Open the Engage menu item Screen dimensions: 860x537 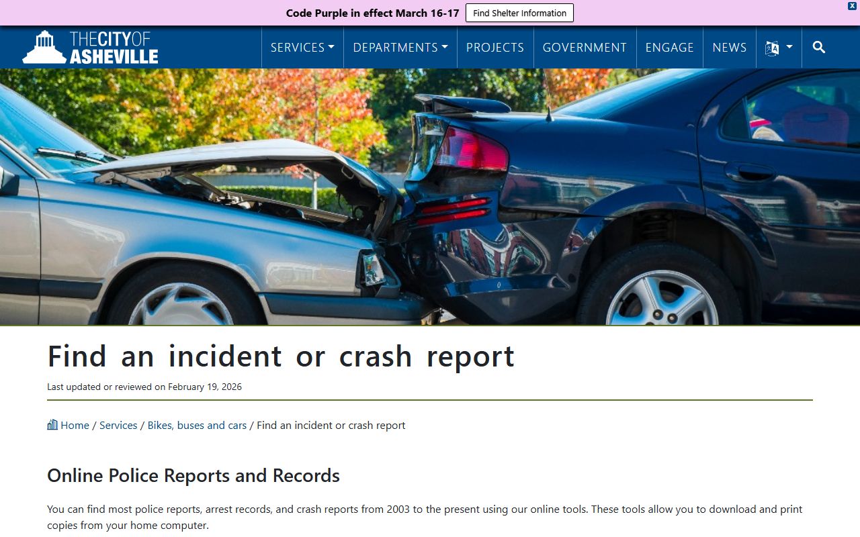669,47
